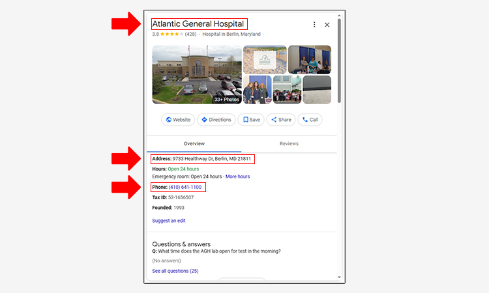Click the Website globe button
Image resolution: width=489 pixels, height=293 pixels.
(x=178, y=120)
